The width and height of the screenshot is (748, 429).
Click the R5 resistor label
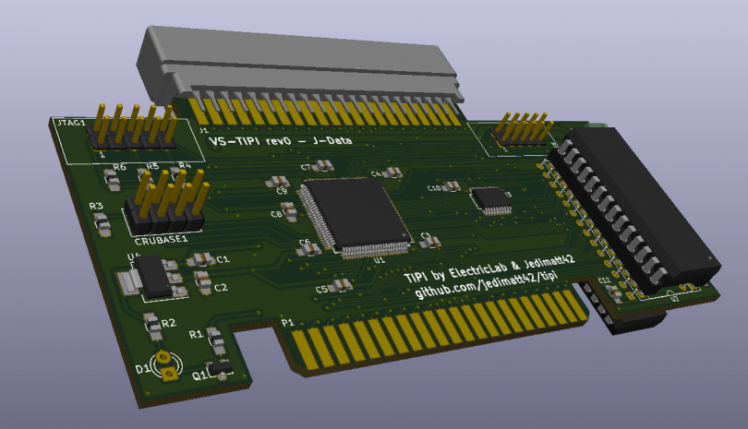pos(152,166)
